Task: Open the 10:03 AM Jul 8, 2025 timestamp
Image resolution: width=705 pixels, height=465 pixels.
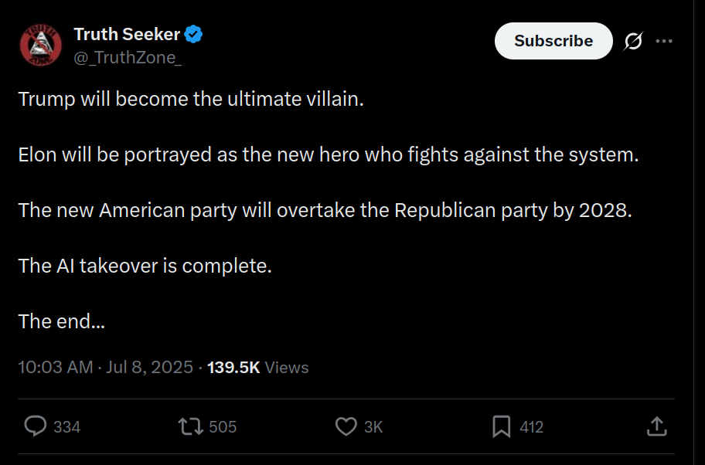Action: [x=106, y=368]
